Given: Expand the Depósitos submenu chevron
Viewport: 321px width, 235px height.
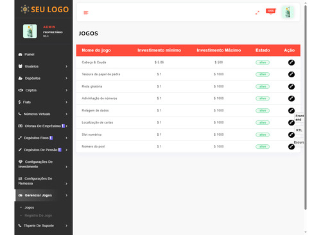Looking at the screenshot, I should pyautogui.click(x=67, y=79).
